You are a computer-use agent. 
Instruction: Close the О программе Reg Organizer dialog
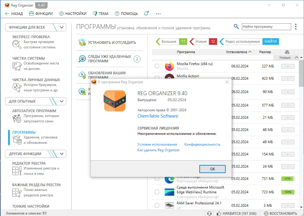[x=227, y=82]
